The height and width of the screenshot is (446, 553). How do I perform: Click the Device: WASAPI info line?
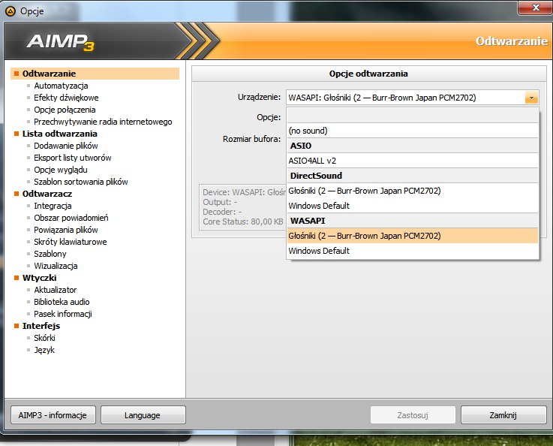(244, 192)
